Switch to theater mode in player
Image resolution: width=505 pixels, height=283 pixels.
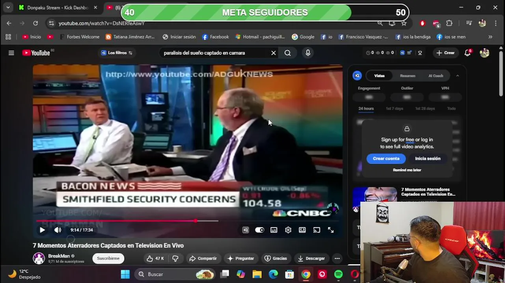pyautogui.click(x=302, y=230)
